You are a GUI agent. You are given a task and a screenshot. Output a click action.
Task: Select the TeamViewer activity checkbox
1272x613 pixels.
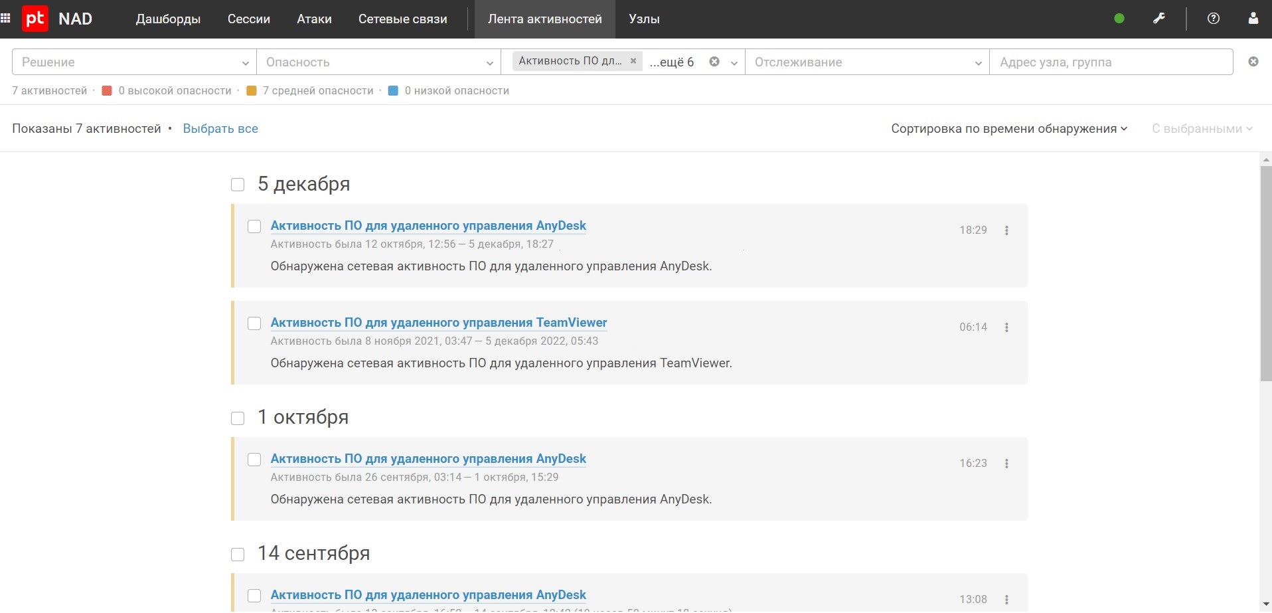[254, 323]
